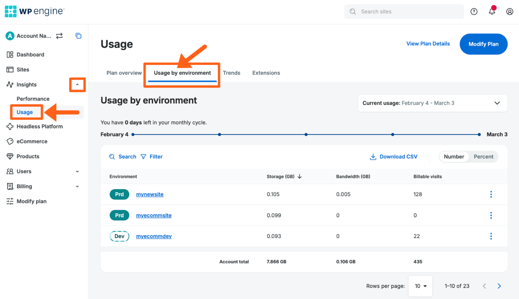Click the copy icon beside account name
519x299 pixels.
pos(78,36)
